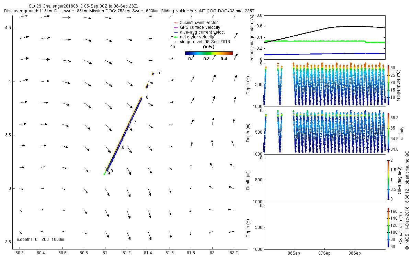Screen dimensions: 412x257
Task: Click latitude tick '4.5' on the map y-axis
Action: coord(8,28)
